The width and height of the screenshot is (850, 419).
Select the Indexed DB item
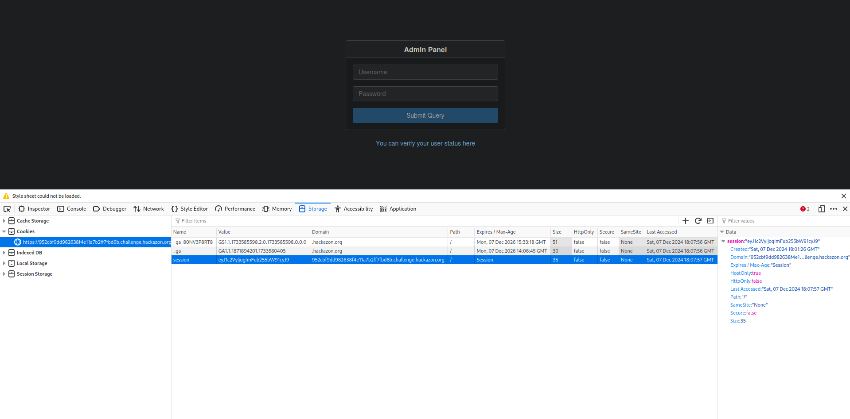pyautogui.click(x=29, y=253)
